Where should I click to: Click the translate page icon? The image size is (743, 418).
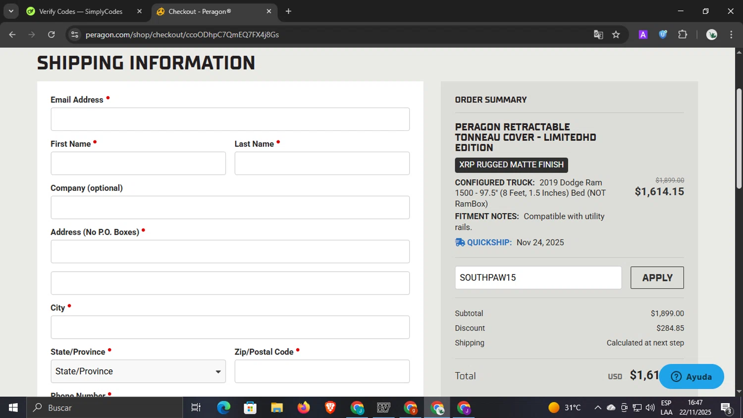coord(598,35)
